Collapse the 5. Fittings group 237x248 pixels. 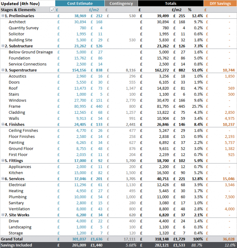coord(3,160)
